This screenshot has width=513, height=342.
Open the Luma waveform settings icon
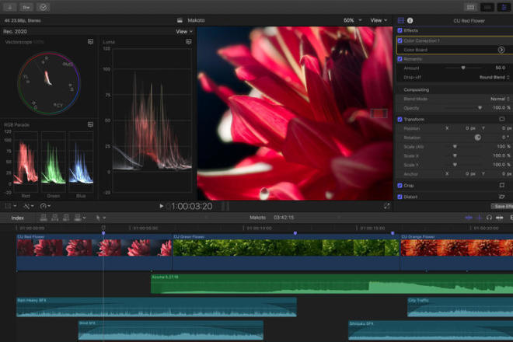tap(189, 41)
